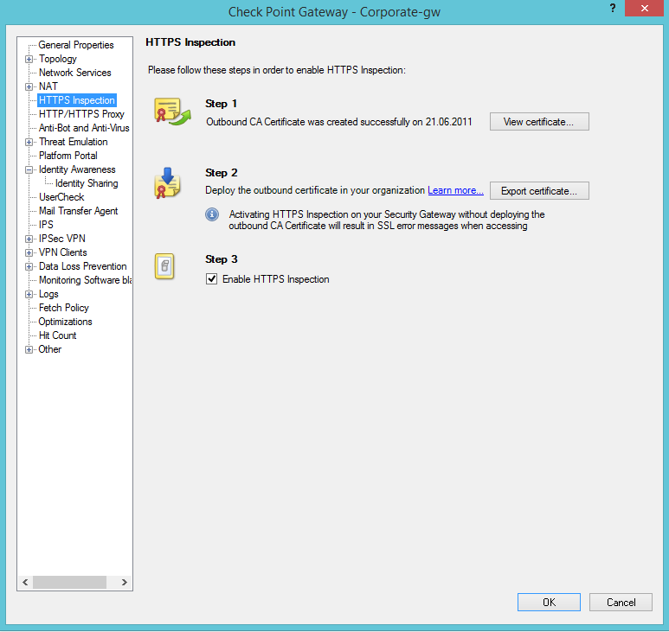Expand the Topology tree node
The image size is (669, 632).
coord(29,60)
